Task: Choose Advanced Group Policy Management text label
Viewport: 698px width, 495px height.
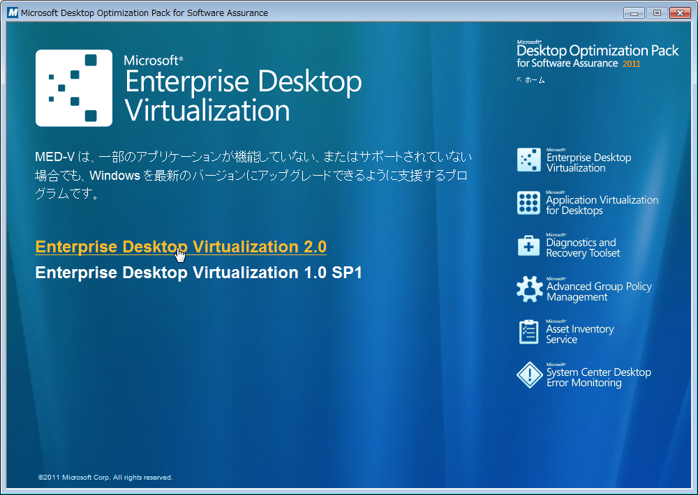Action: point(599,291)
